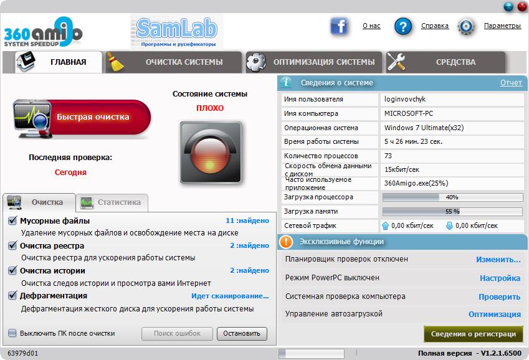Start Быстрая очистка quick clean

coord(82,118)
